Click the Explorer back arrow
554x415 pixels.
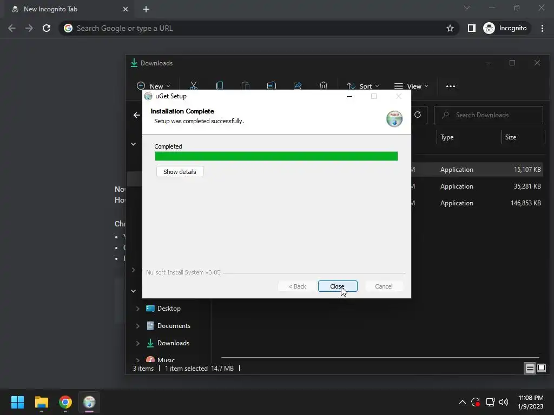(x=137, y=115)
